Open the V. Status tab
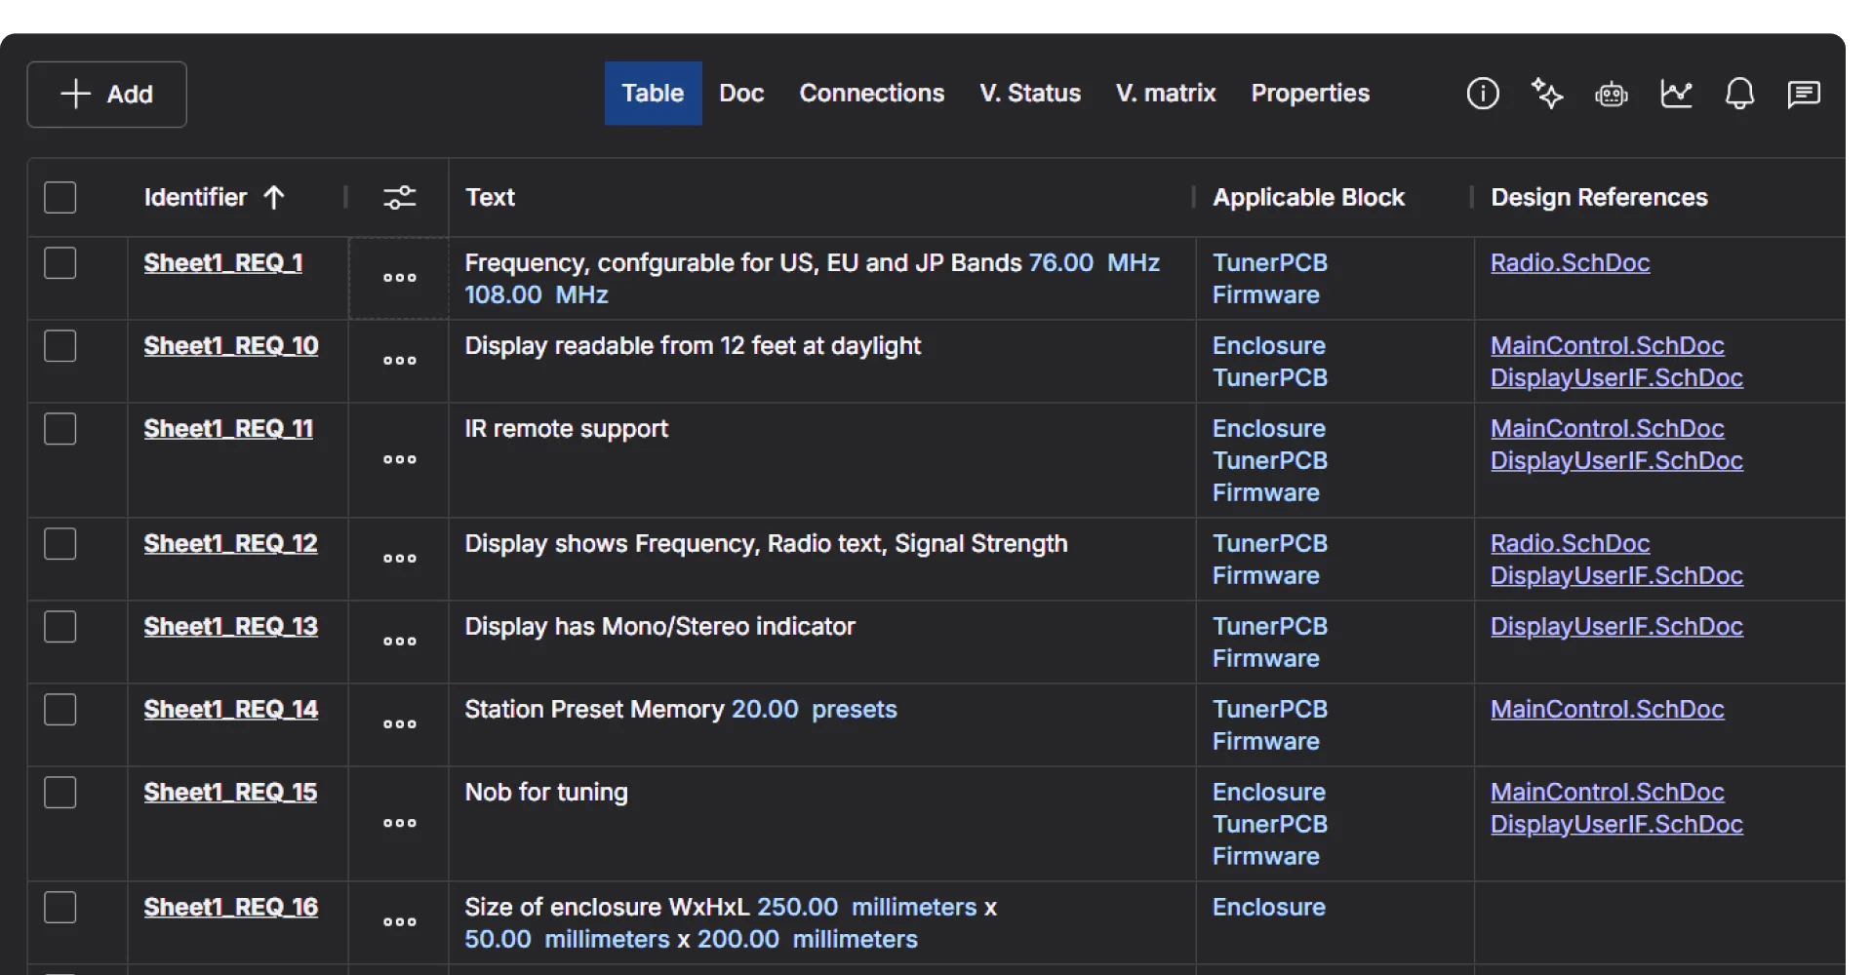Image resolution: width=1873 pixels, height=975 pixels. 1030,94
